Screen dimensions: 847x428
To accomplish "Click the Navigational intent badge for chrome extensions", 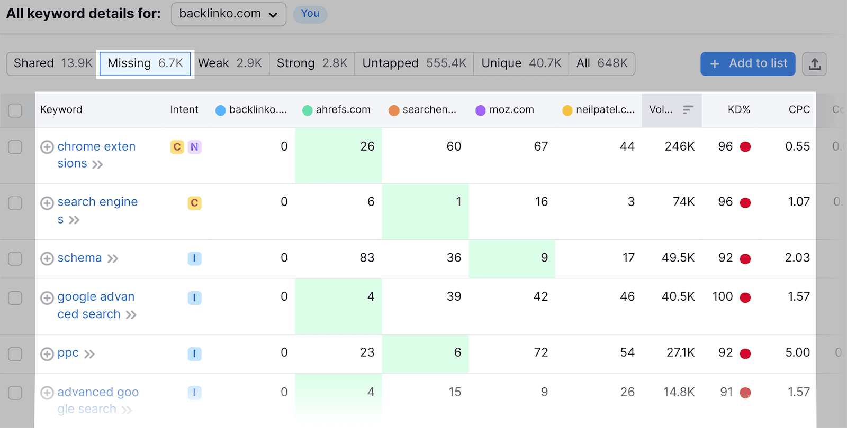I will 194,147.
